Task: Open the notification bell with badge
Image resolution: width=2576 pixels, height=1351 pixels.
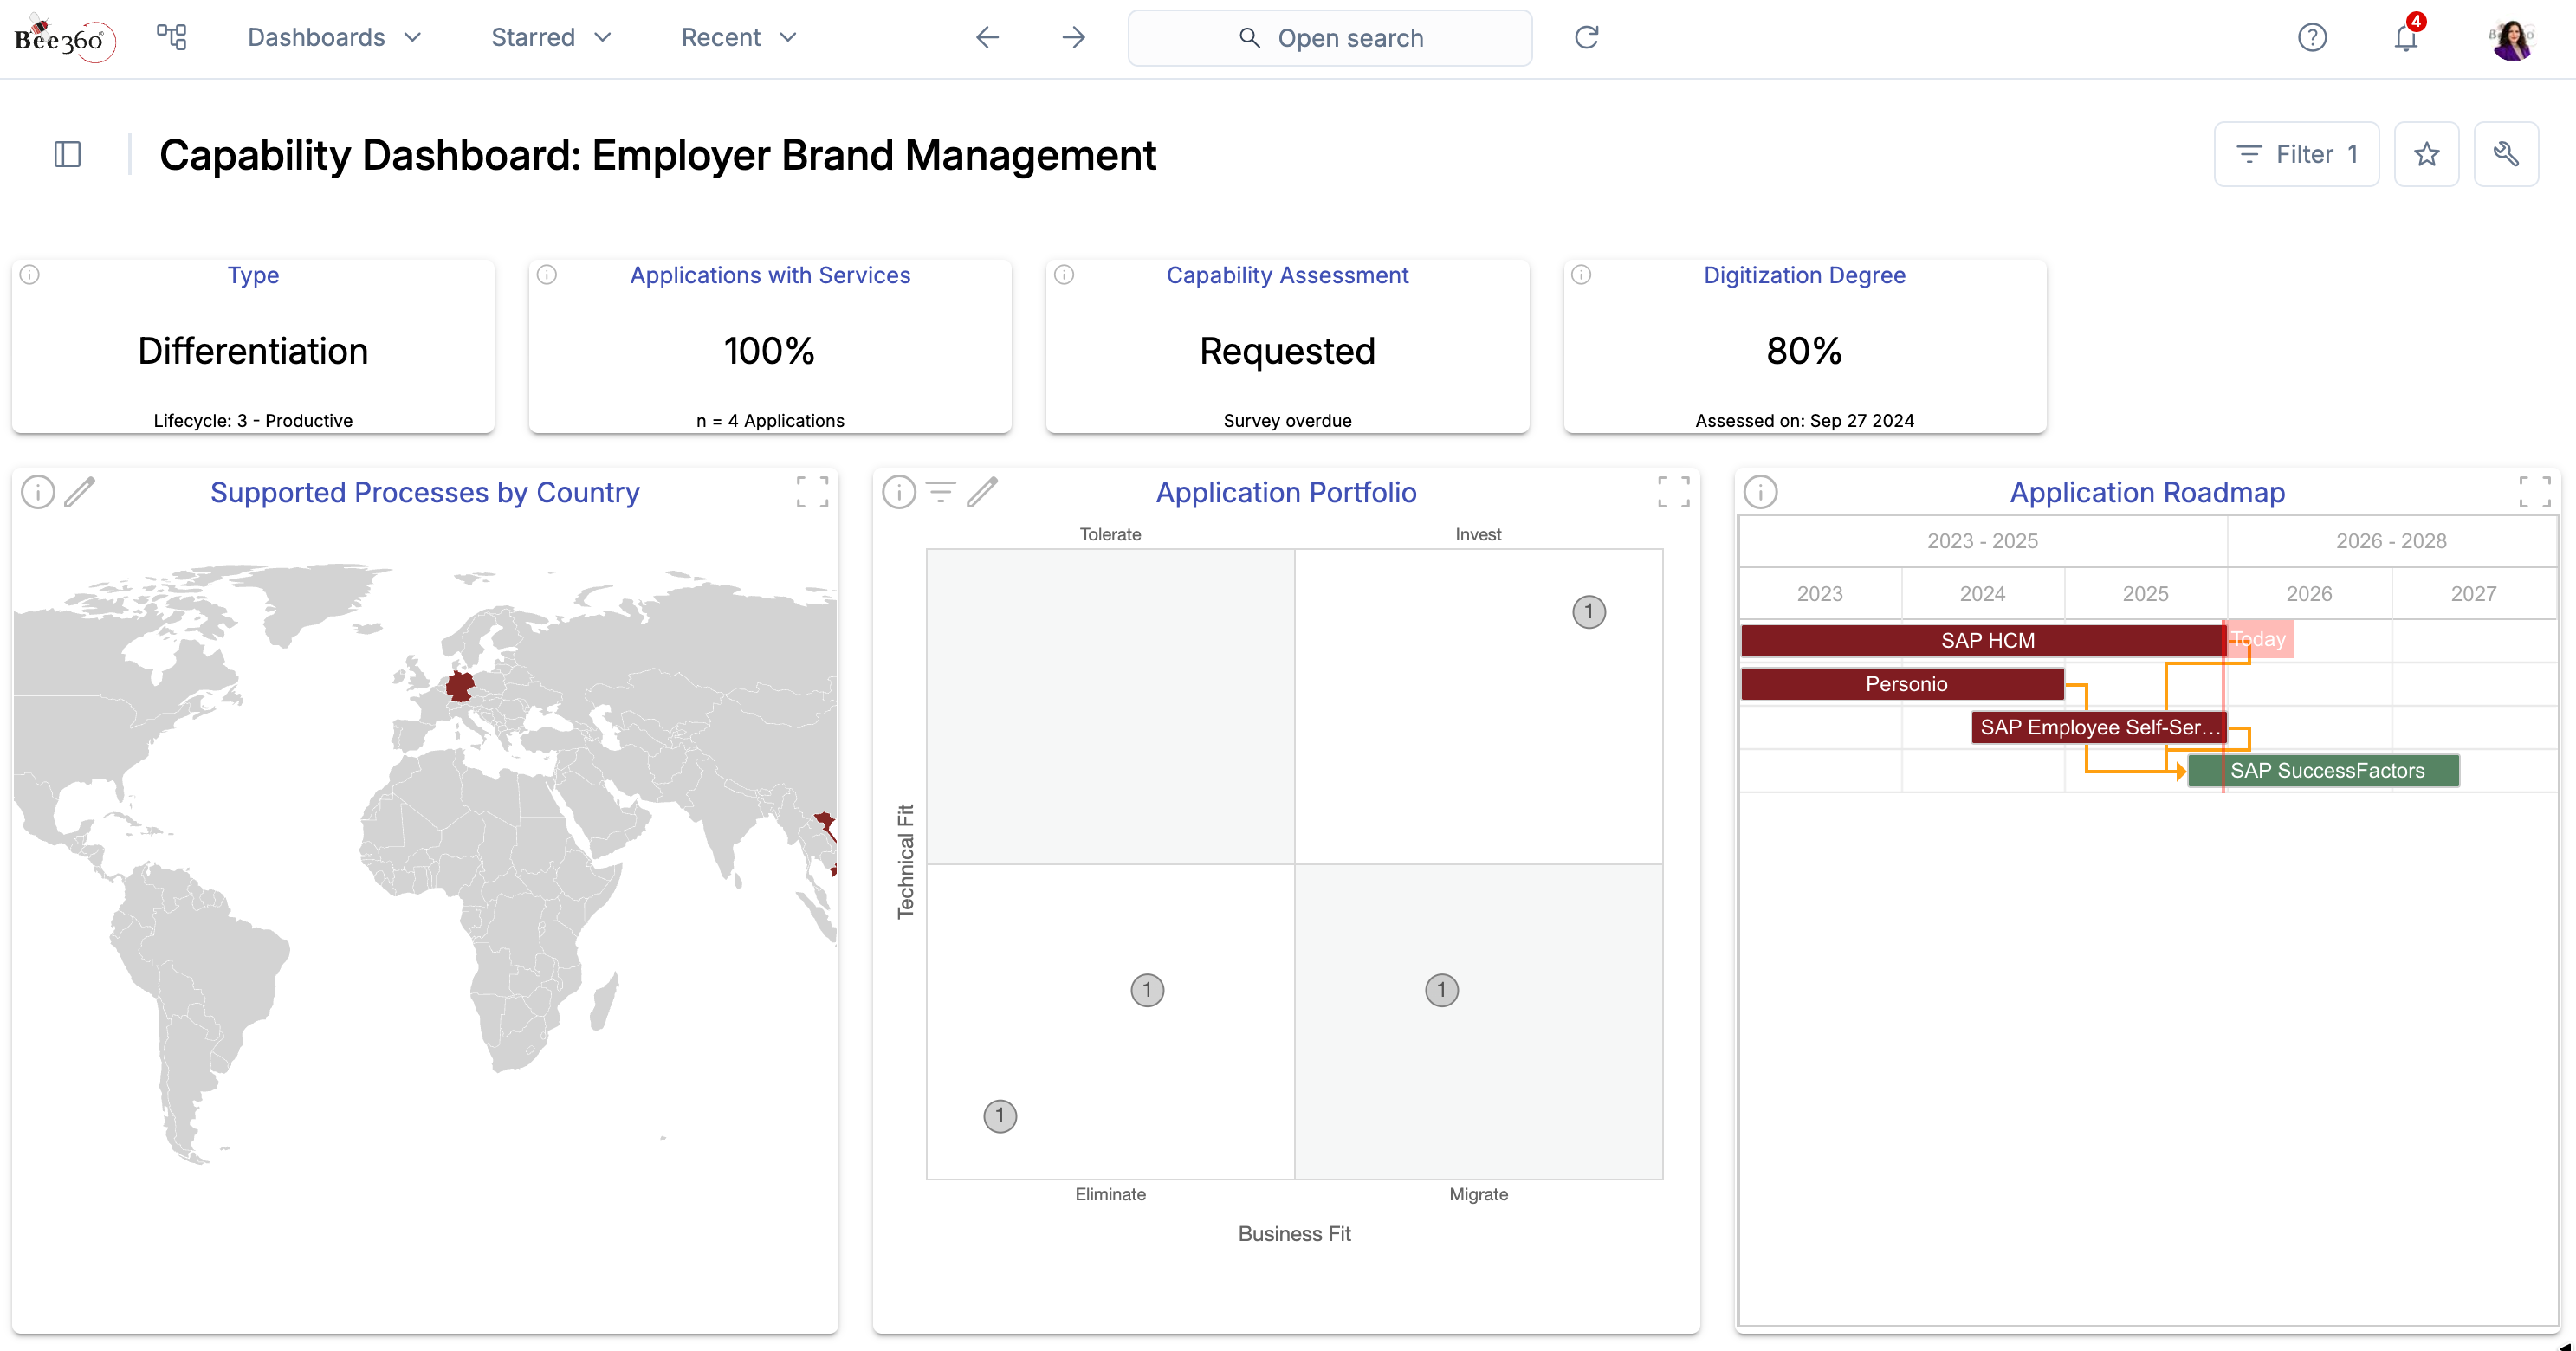Action: coord(2406,38)
